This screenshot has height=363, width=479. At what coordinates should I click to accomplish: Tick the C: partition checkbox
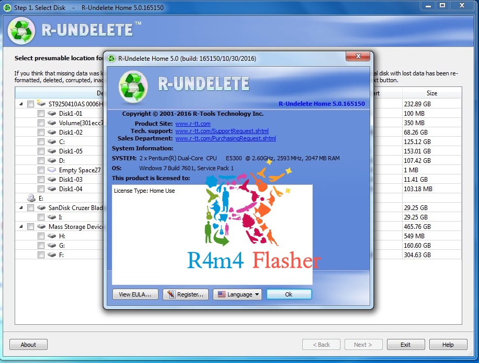pyautogui.click(x=41, y=142)
